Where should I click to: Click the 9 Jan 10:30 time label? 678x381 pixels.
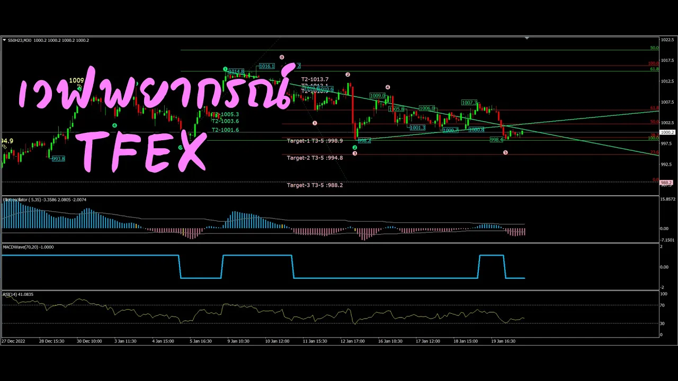click(x=238, y=341)
